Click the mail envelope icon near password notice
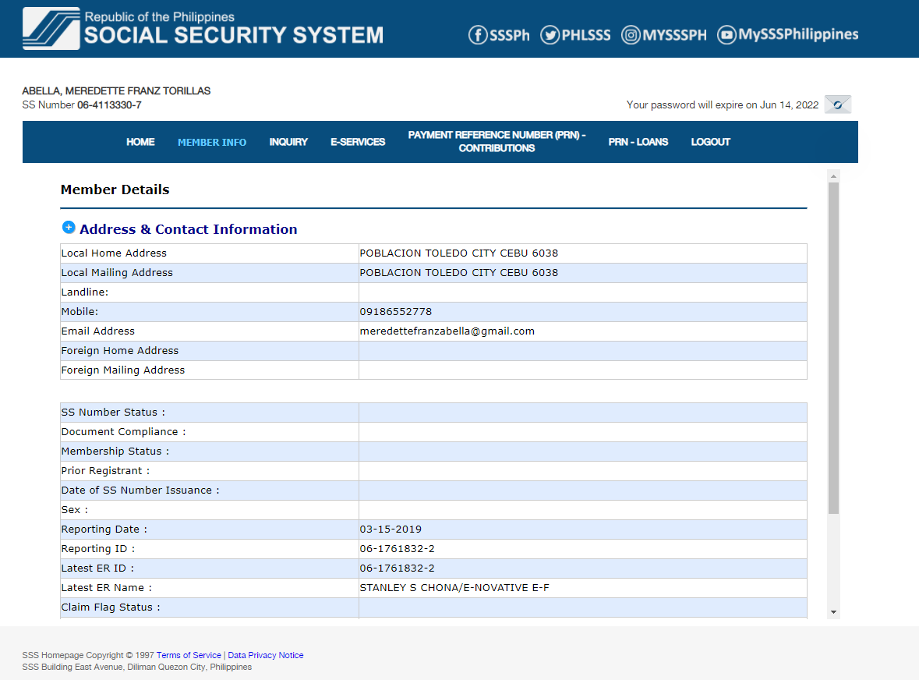 [x=838, y=104]
